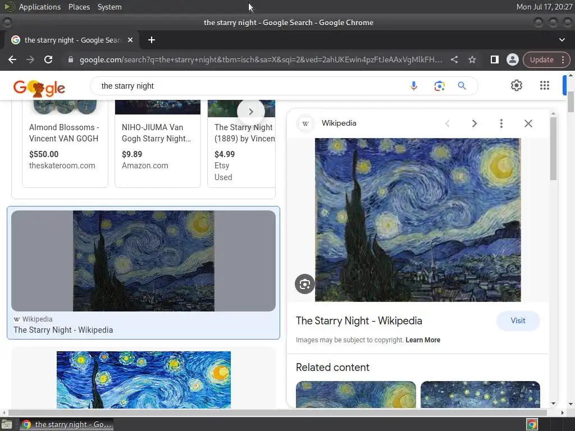Open the Chrome profile avatar

(x=512, y=59)
